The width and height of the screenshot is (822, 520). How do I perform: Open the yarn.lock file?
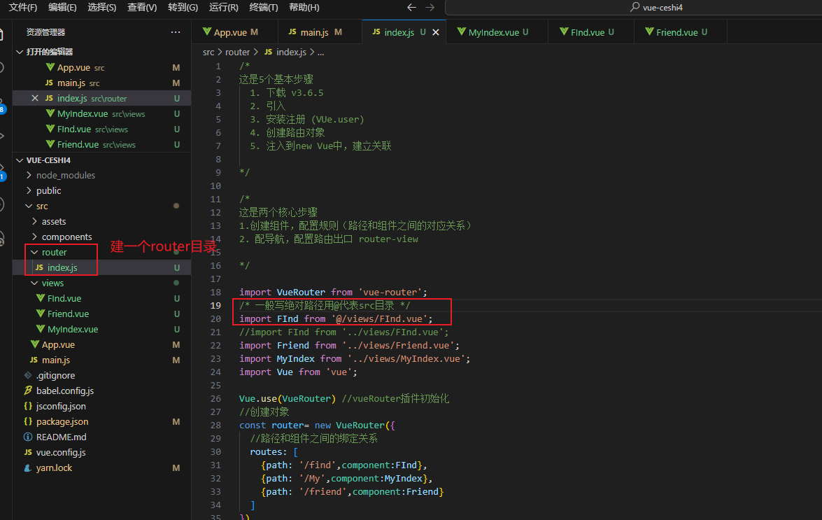(x=101, y=468)
